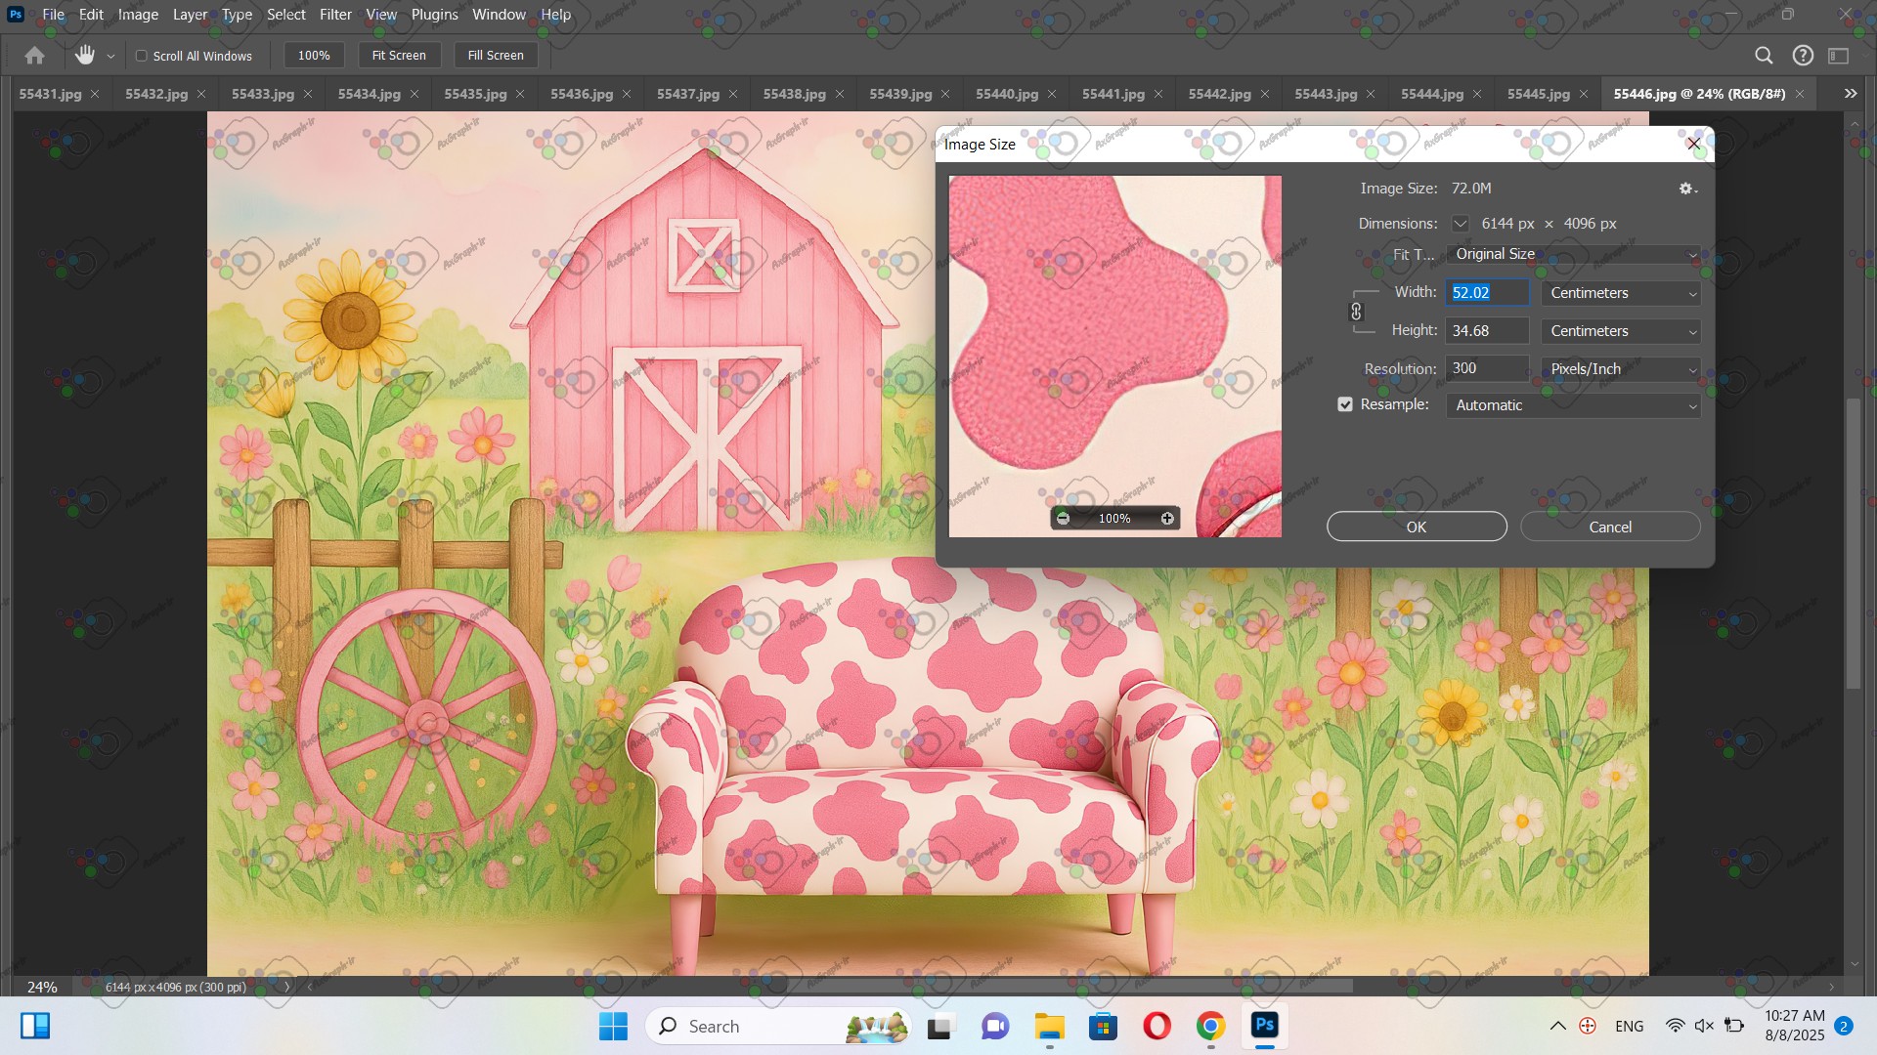This screenshot has height=1055, width=1877.
Task: Click the Home icon in options bar
Action: click(35, 56)
